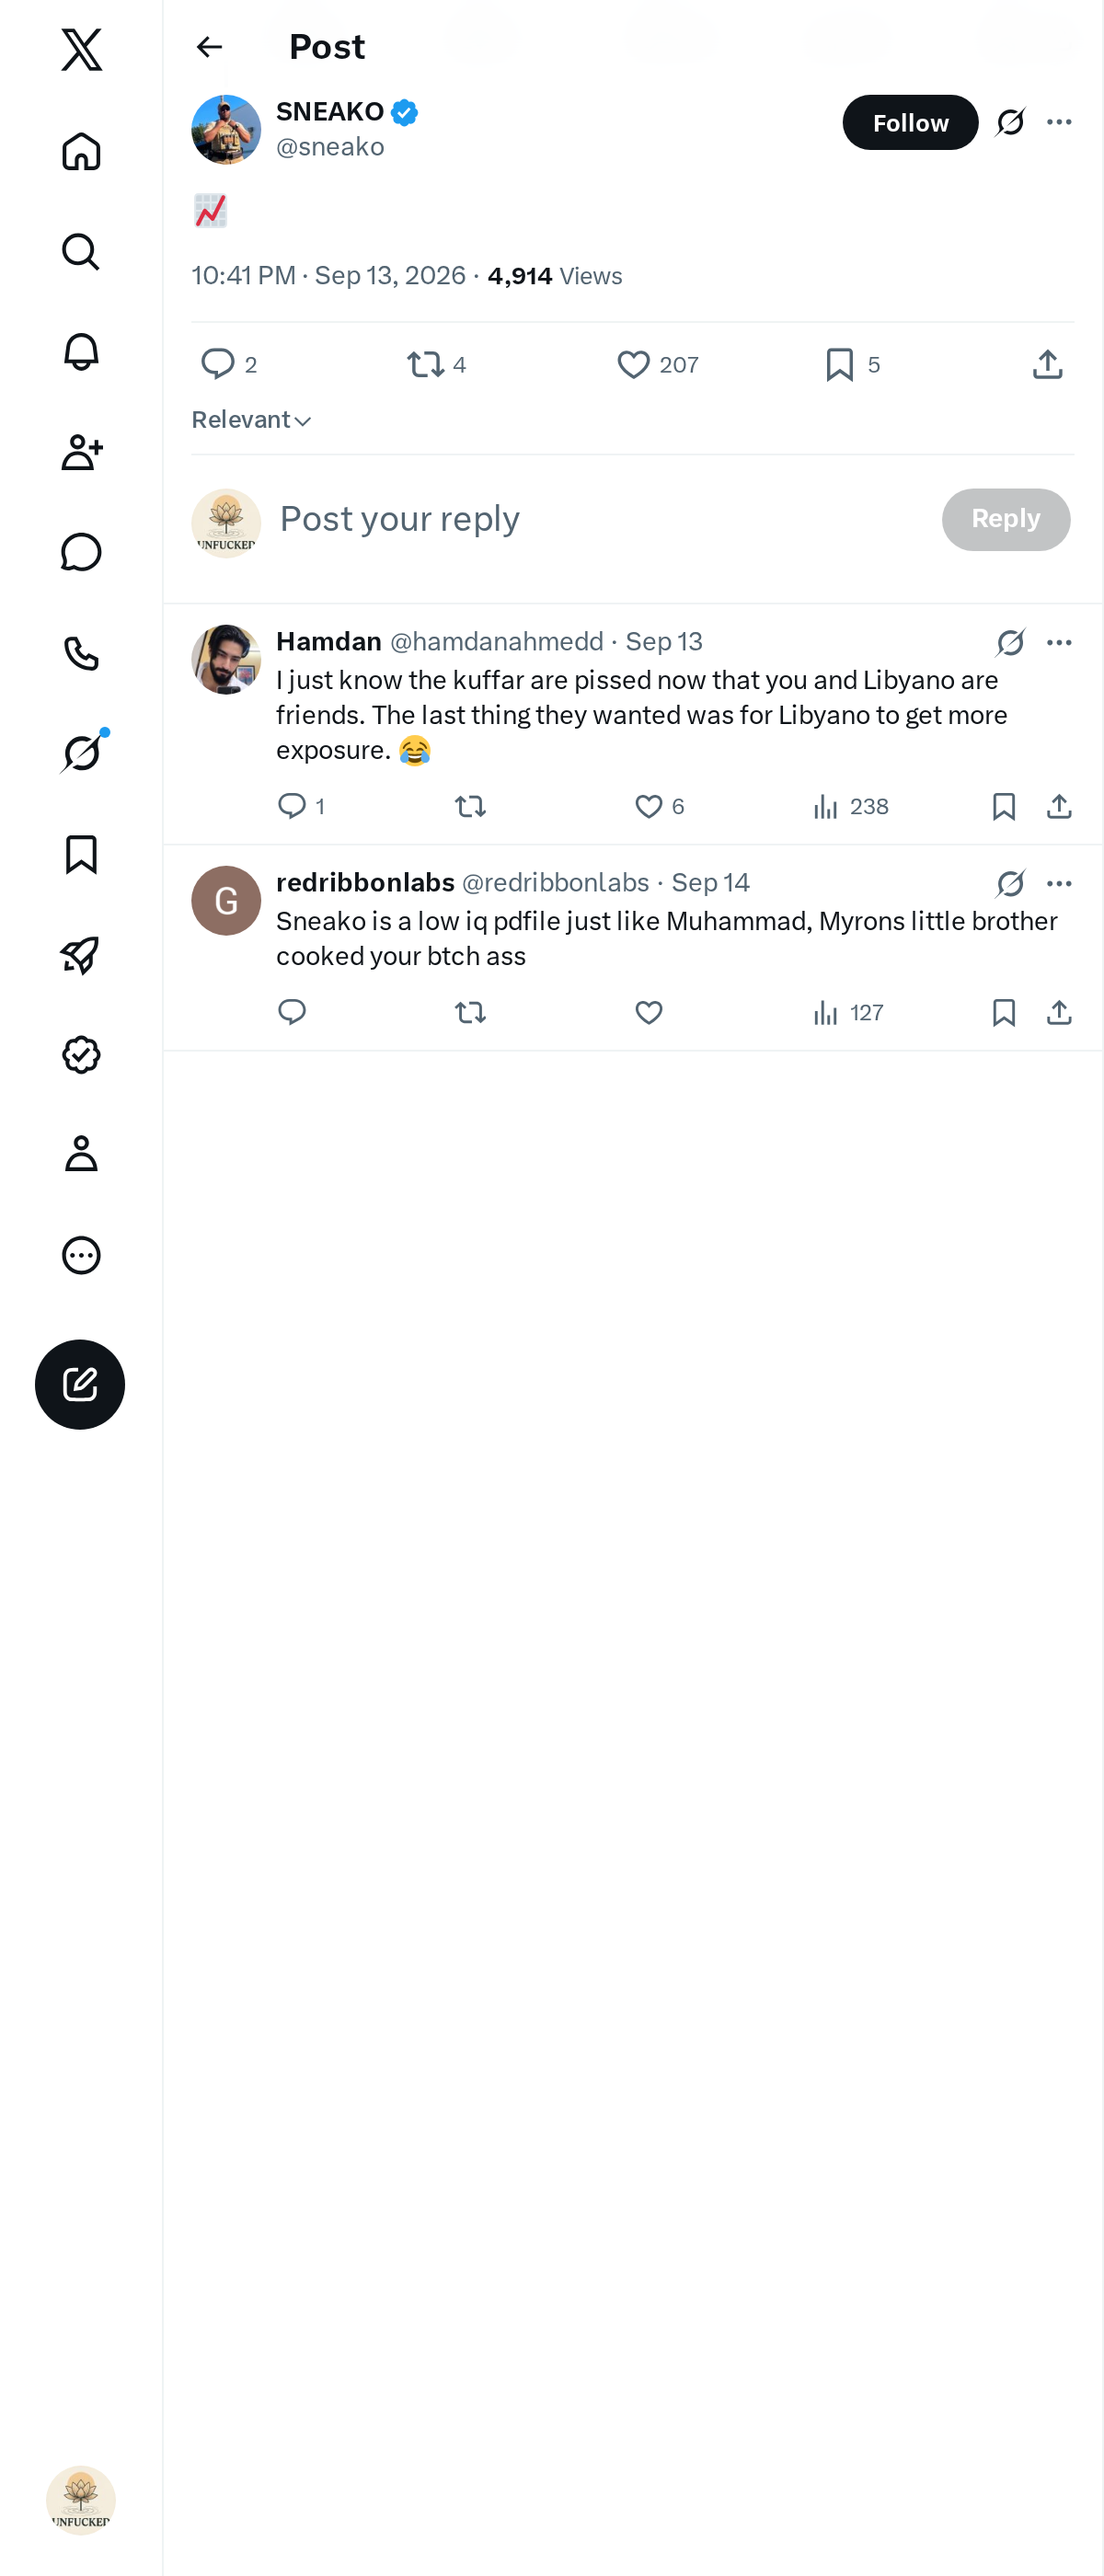The width and height of the screenshot is (1104, 2576).
Task: Open the Profile item in the sidebar
Action: (x=81, y=1154)
